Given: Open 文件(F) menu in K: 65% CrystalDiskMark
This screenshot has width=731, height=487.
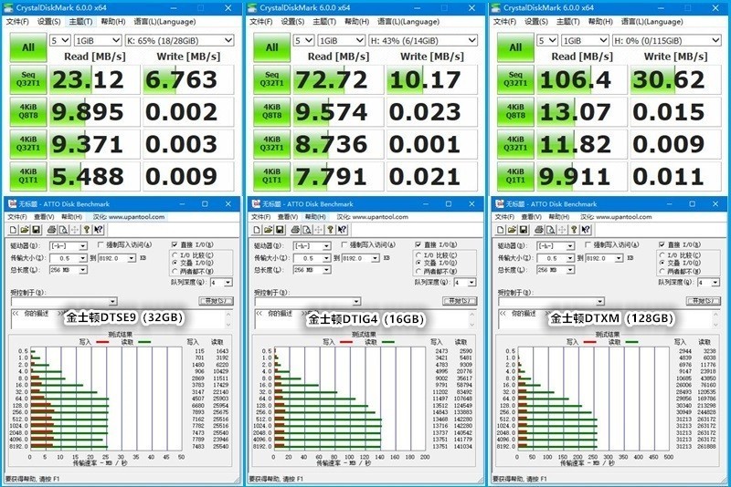Looking at the screenshot, I should pyautogui.click(x=17, y=21).
